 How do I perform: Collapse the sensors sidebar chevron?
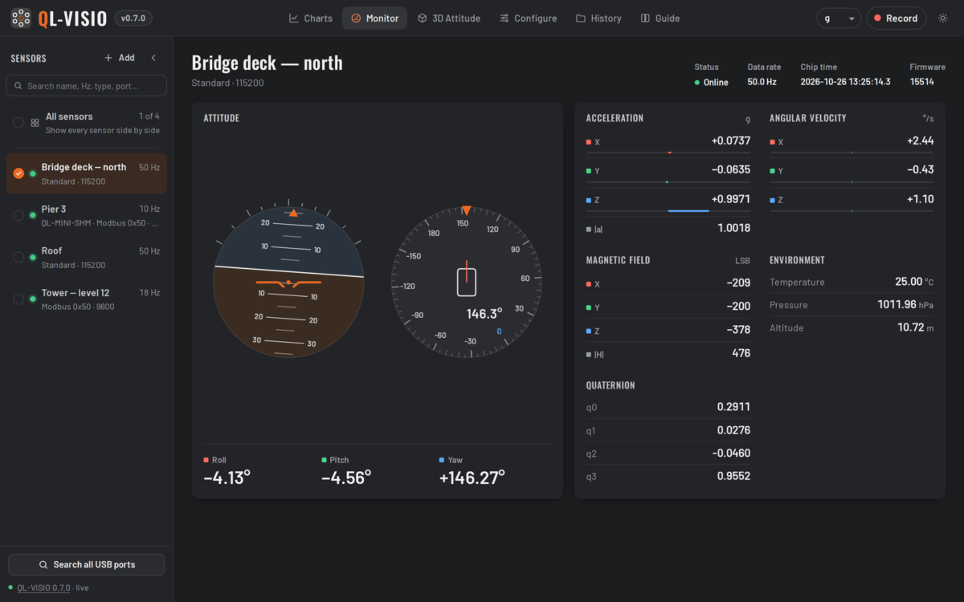click(x=153, y=58)
